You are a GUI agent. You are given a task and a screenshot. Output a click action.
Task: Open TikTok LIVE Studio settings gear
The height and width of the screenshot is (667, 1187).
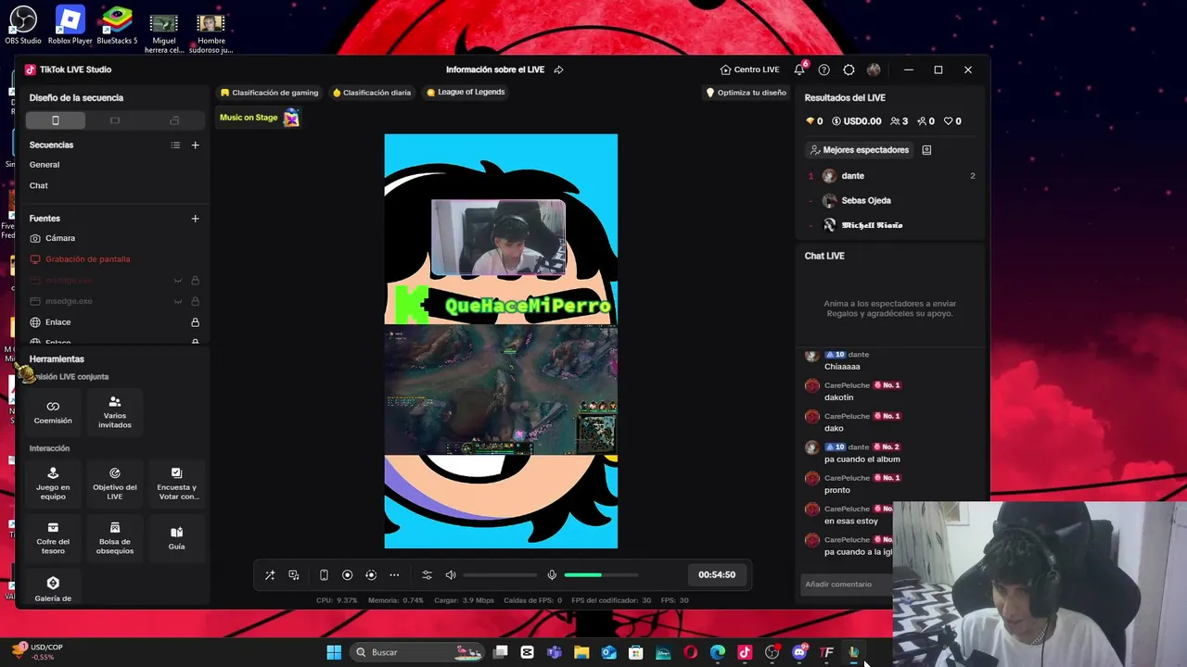[849, 69]
